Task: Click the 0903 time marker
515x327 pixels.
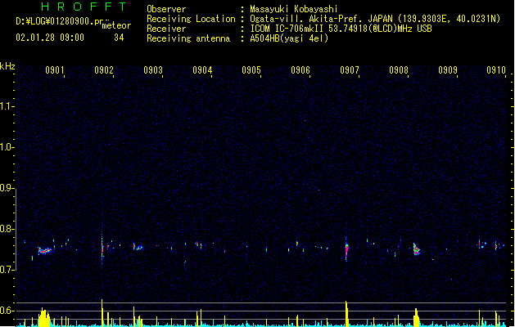Action: pos(153,70)
